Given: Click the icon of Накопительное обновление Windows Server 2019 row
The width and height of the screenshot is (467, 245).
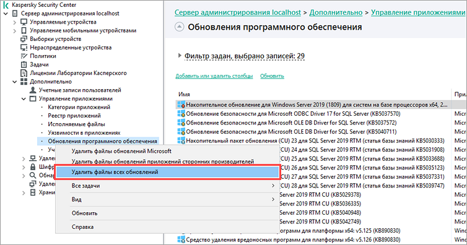Looking at the screenshot, I should click(x=181, y=105).
